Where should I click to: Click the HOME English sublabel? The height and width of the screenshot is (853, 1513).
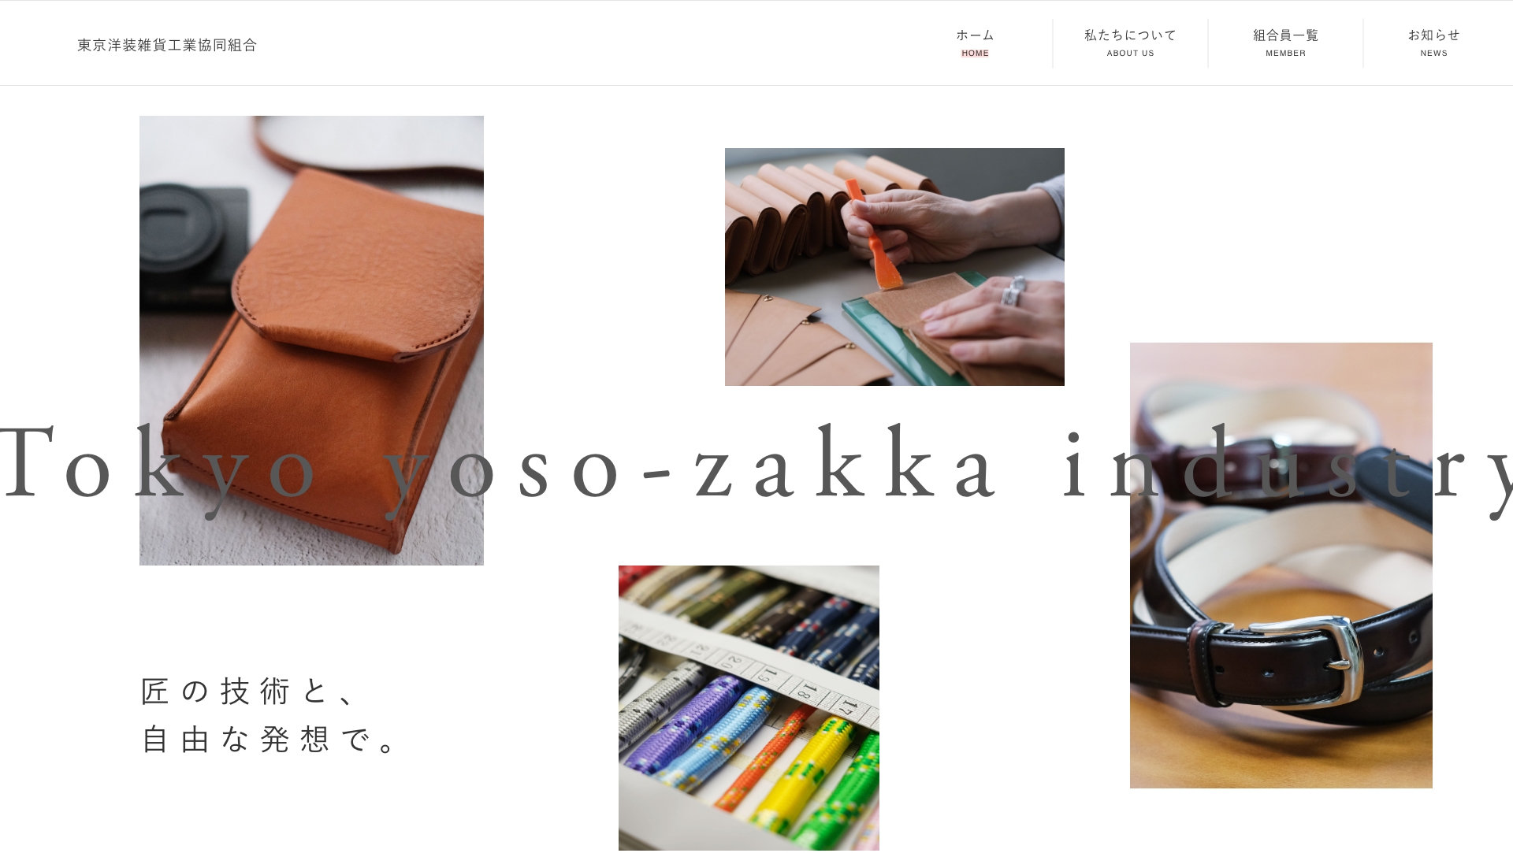pyautogui.click(x=975, y=54)
